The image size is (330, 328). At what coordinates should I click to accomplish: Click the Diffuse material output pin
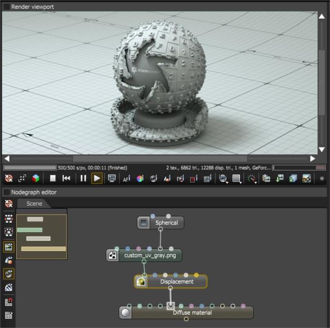click(x=186, y=319)
